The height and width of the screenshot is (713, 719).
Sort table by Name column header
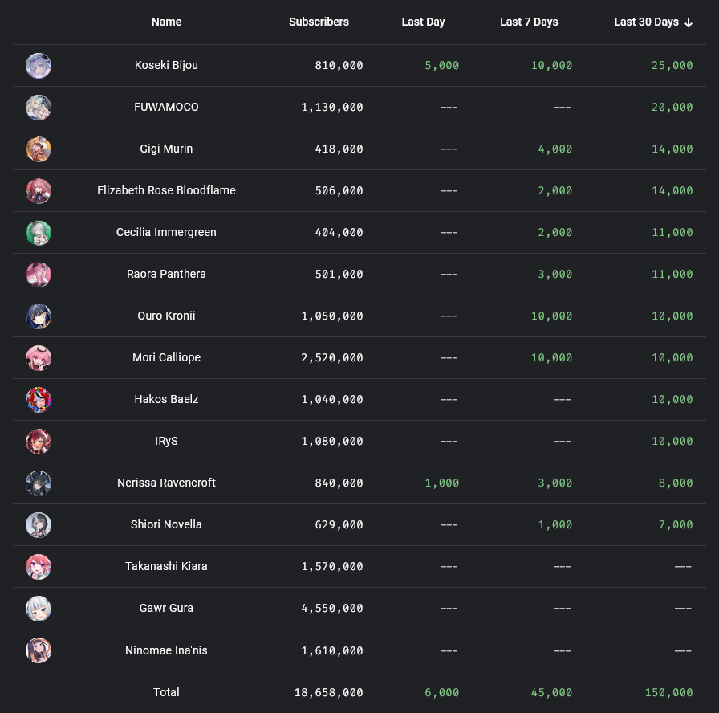pos(166,22)
